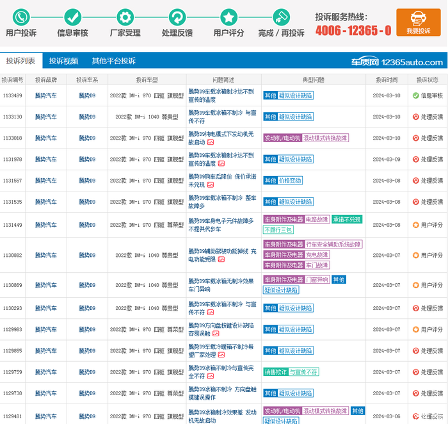Click the 用户投诉 phone icon

click(21, 17)
